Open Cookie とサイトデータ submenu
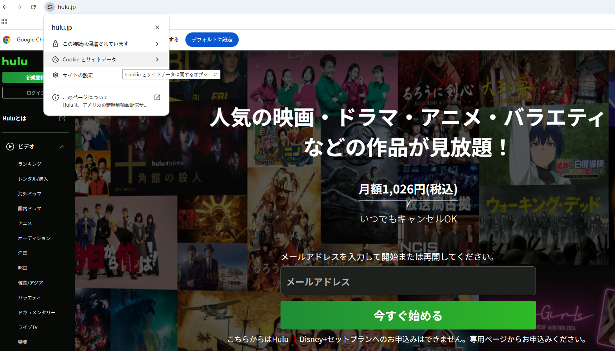615x351 pixels. pos(106,59)
